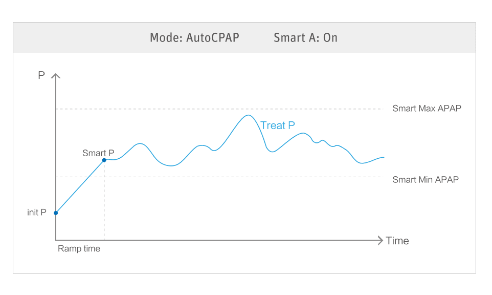Click the Smart Min APAP label
This screenshot has width=492, height=295.
(x=426, y=180)
